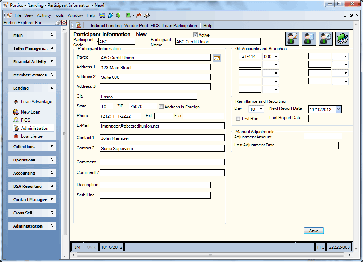
Task: Open the remittance Day dropdown
Action: click(x=261, y=109)
